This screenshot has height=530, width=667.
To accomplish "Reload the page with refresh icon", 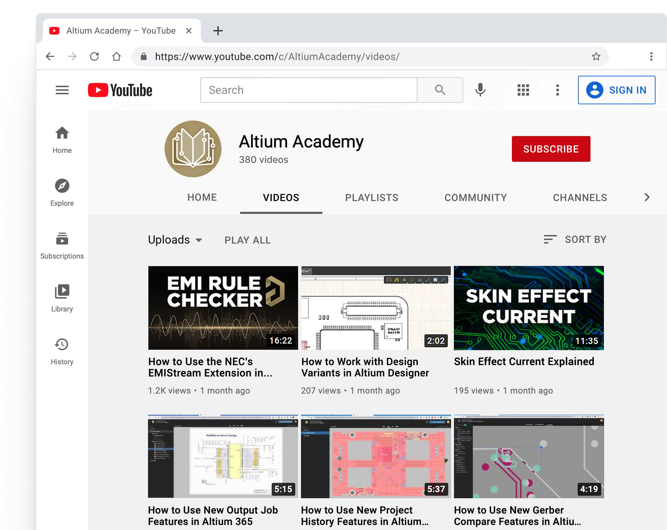I will tap(94, 56).
